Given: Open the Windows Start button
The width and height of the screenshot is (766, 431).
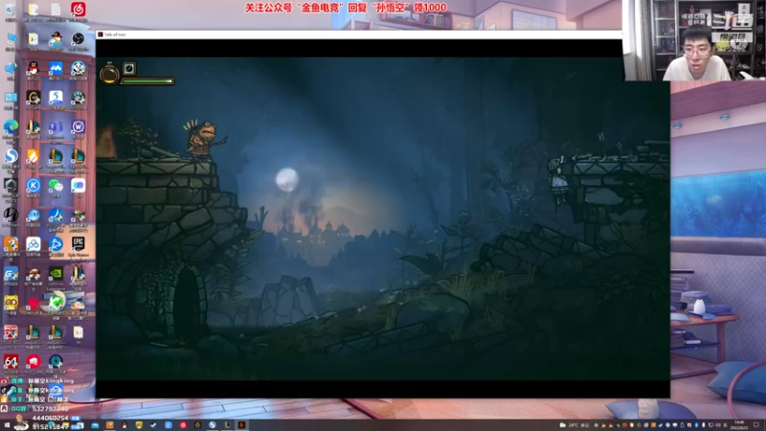Looking at the screenshot, I should pos(7,425).
